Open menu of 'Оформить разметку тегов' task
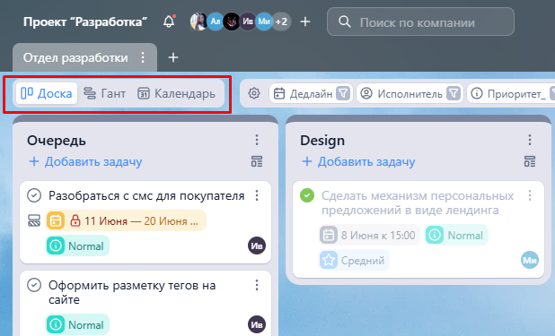 coord(257,285)
